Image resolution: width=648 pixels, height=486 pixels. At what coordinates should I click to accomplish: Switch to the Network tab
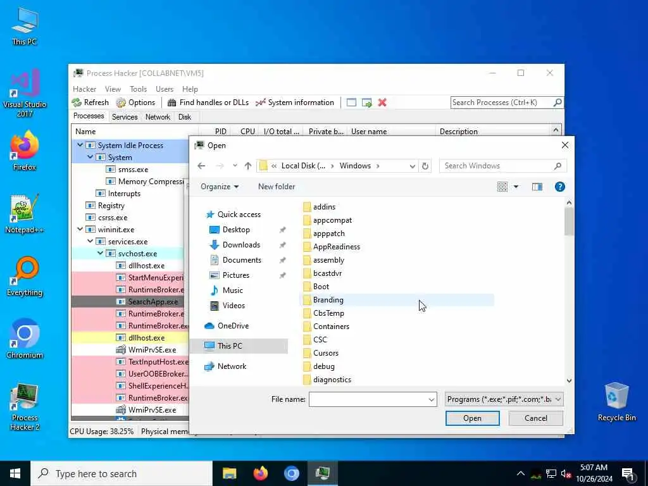pyautogui.click(x=158, y=117)
